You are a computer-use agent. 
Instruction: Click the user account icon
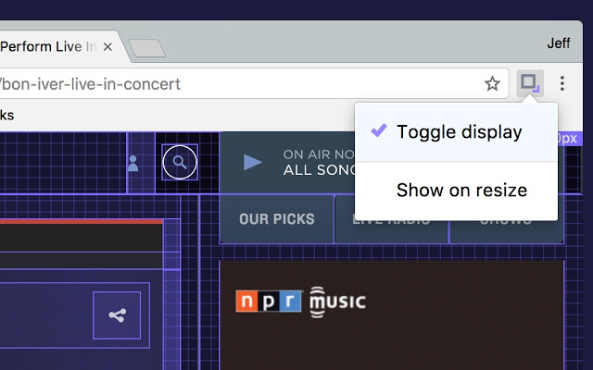tap(132, 163)
